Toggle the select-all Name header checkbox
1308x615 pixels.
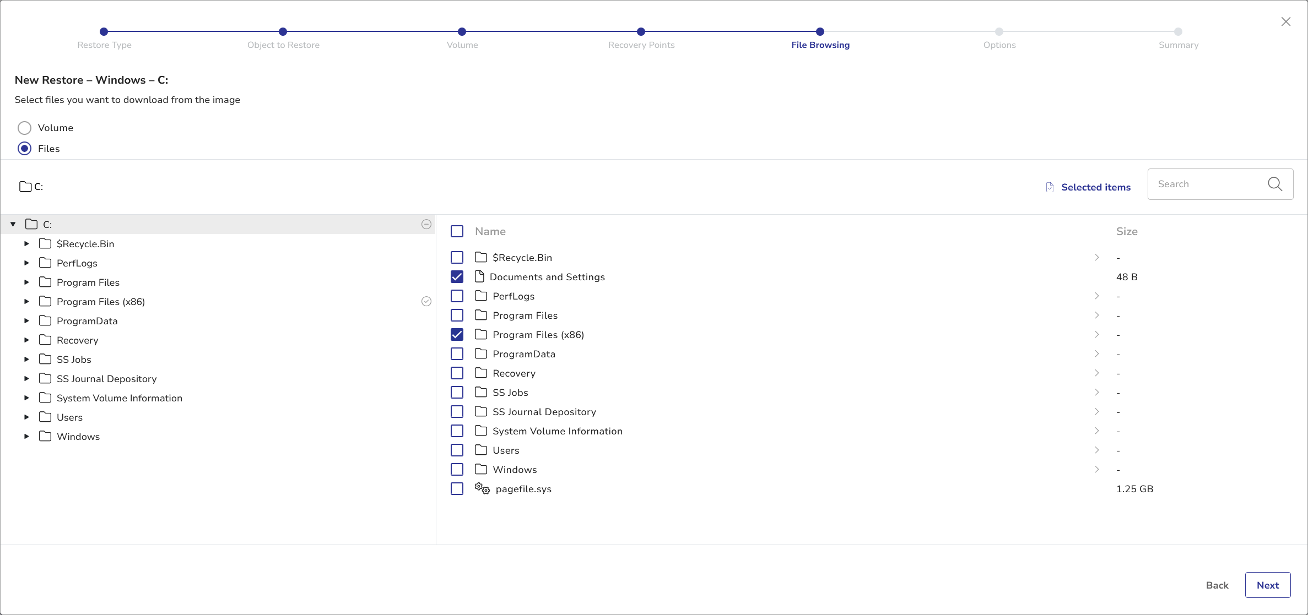(457, 231)
